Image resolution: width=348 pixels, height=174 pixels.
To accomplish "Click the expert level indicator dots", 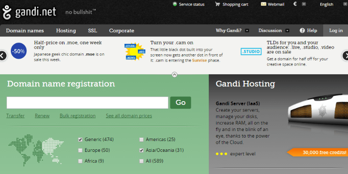I will tap(221, 154).
